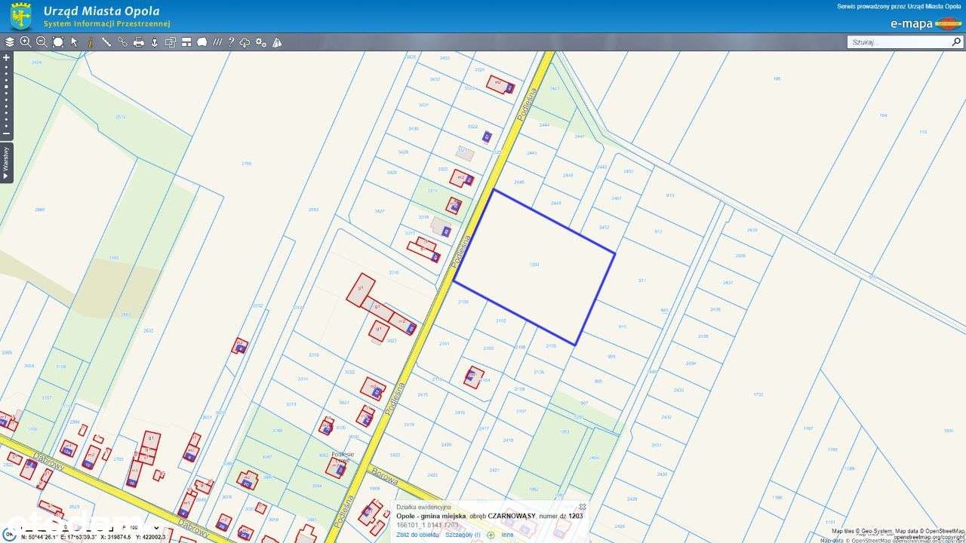Select the polygon shape tool
The image size is (966, 543).
coord(202,42)
